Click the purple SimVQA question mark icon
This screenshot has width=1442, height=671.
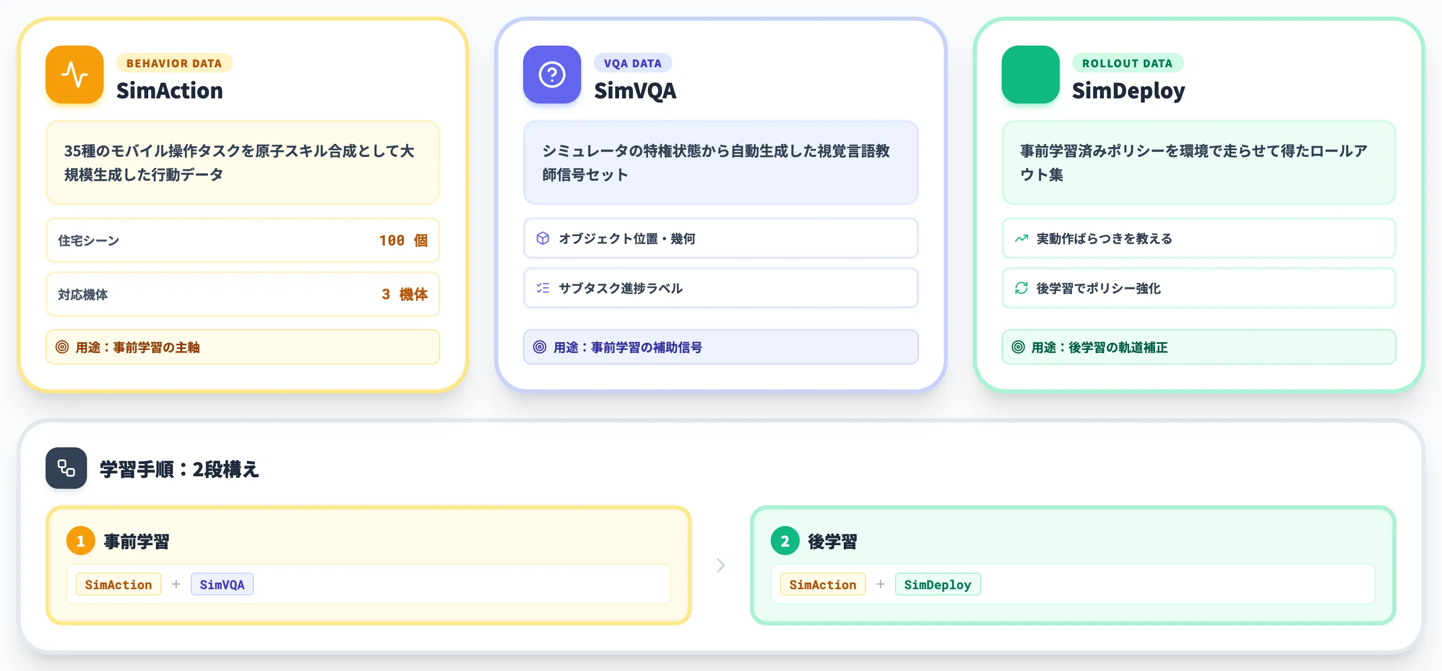coord(552,75)
